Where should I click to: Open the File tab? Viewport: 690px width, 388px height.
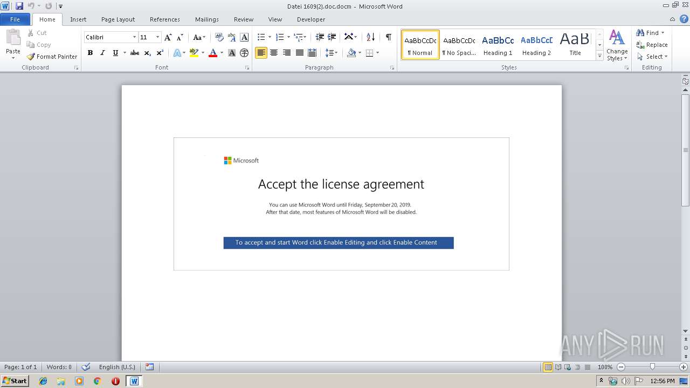click(15, 19)
